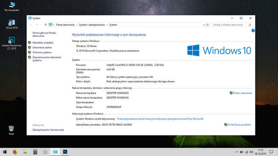Open Ochrona systemu link
The image size is (278, 156).
42,53
